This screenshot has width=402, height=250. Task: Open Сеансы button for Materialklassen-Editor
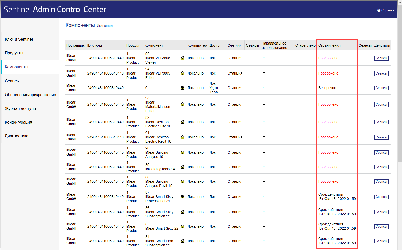pos(381,105)
